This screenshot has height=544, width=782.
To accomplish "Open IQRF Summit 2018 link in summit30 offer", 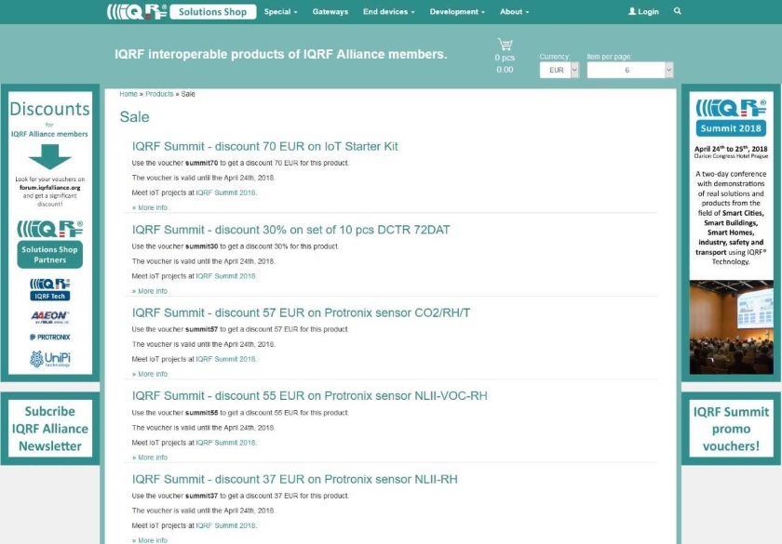I will [x=225, y=276].
